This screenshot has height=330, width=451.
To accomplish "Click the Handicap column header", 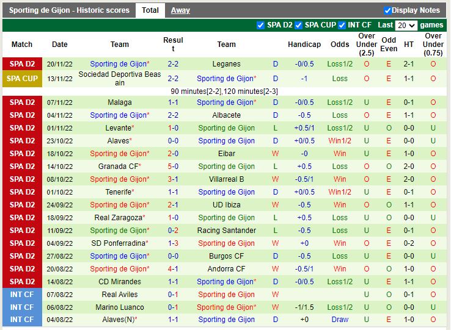I will click(x=304, y=45).
